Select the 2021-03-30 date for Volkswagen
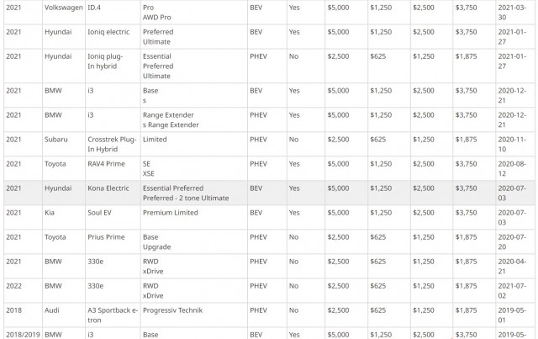538x339 pixels. click(512, 13)
